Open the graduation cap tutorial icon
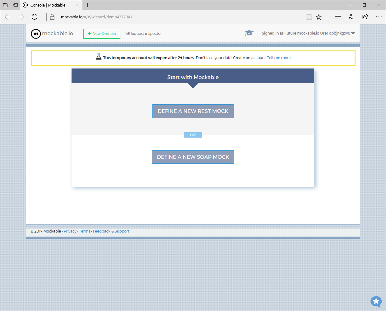 [x=249, y=33]
